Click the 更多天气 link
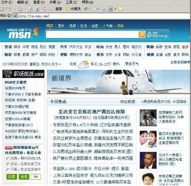This screenshot has width=191, height=186. [x=132, y=64]
